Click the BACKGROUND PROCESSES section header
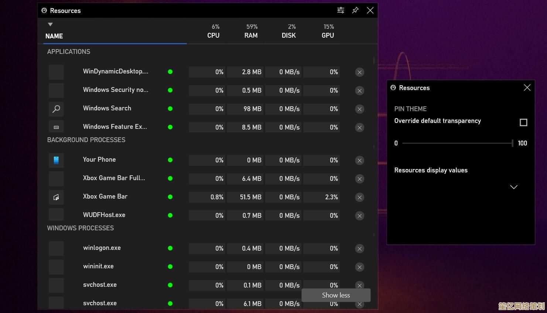The width and height of the screenshot is (547, 313). tap(86, 140)
